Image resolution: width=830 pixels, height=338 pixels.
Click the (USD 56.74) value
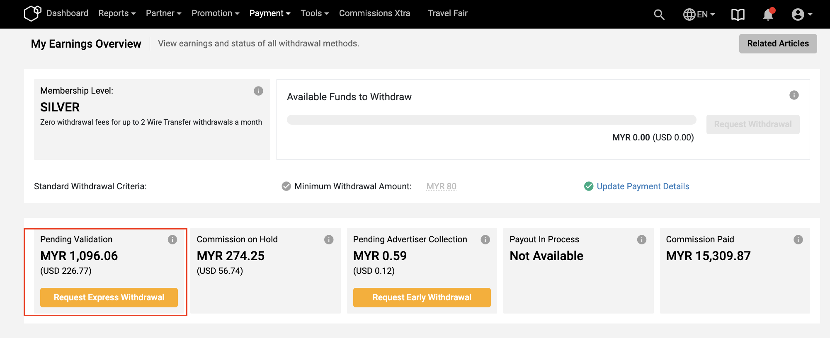(220, 271)
